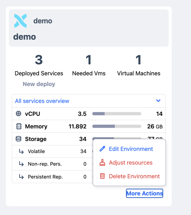This screenshot has width=191, height=215.
Task: Click the arrow icon beside Non-rep. Pers.
Action: (x=21, y=164)
